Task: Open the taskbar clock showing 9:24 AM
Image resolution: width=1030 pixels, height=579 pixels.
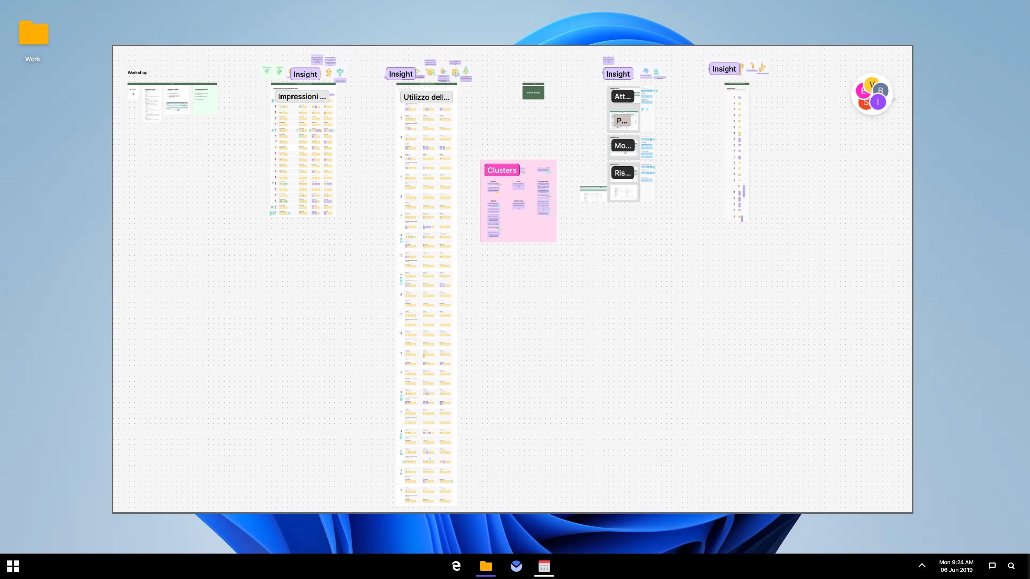Action: (956, 566)
